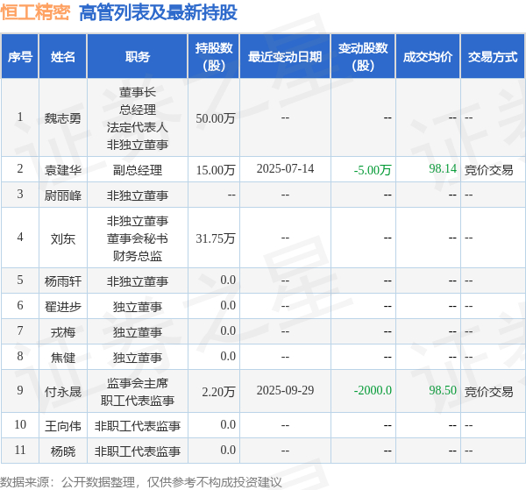Click 非职工代表监事 in 杨晓 row
The image size is (526, 490).
pos(138,451)
